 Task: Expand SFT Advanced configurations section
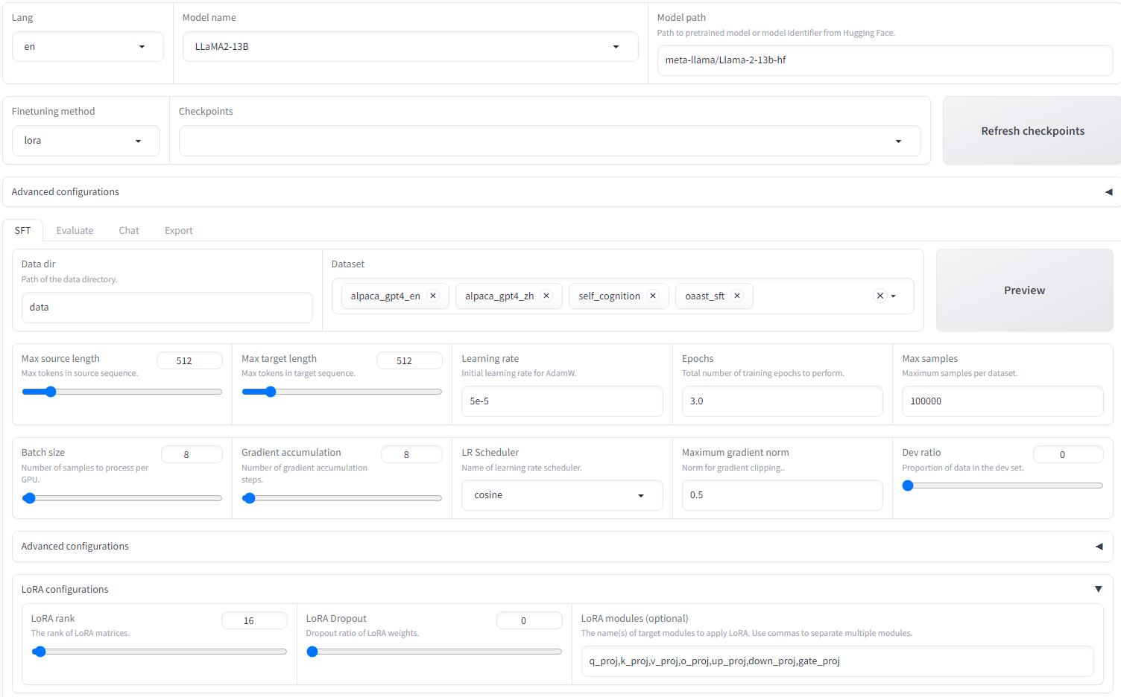1099,547
